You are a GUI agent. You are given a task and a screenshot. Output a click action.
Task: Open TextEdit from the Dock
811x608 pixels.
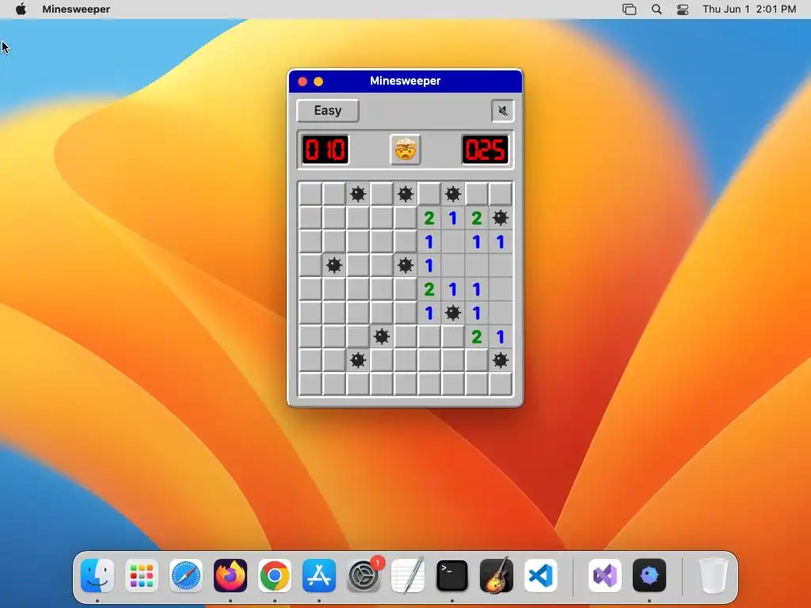(x=408, y=576)
